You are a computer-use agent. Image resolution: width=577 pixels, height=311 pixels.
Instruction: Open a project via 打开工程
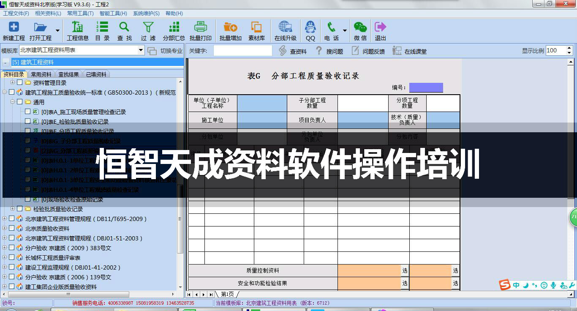41,32
